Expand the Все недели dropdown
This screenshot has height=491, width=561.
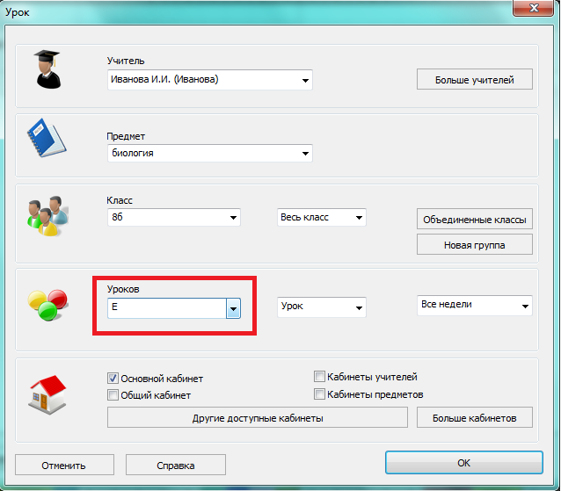(525, 306)
